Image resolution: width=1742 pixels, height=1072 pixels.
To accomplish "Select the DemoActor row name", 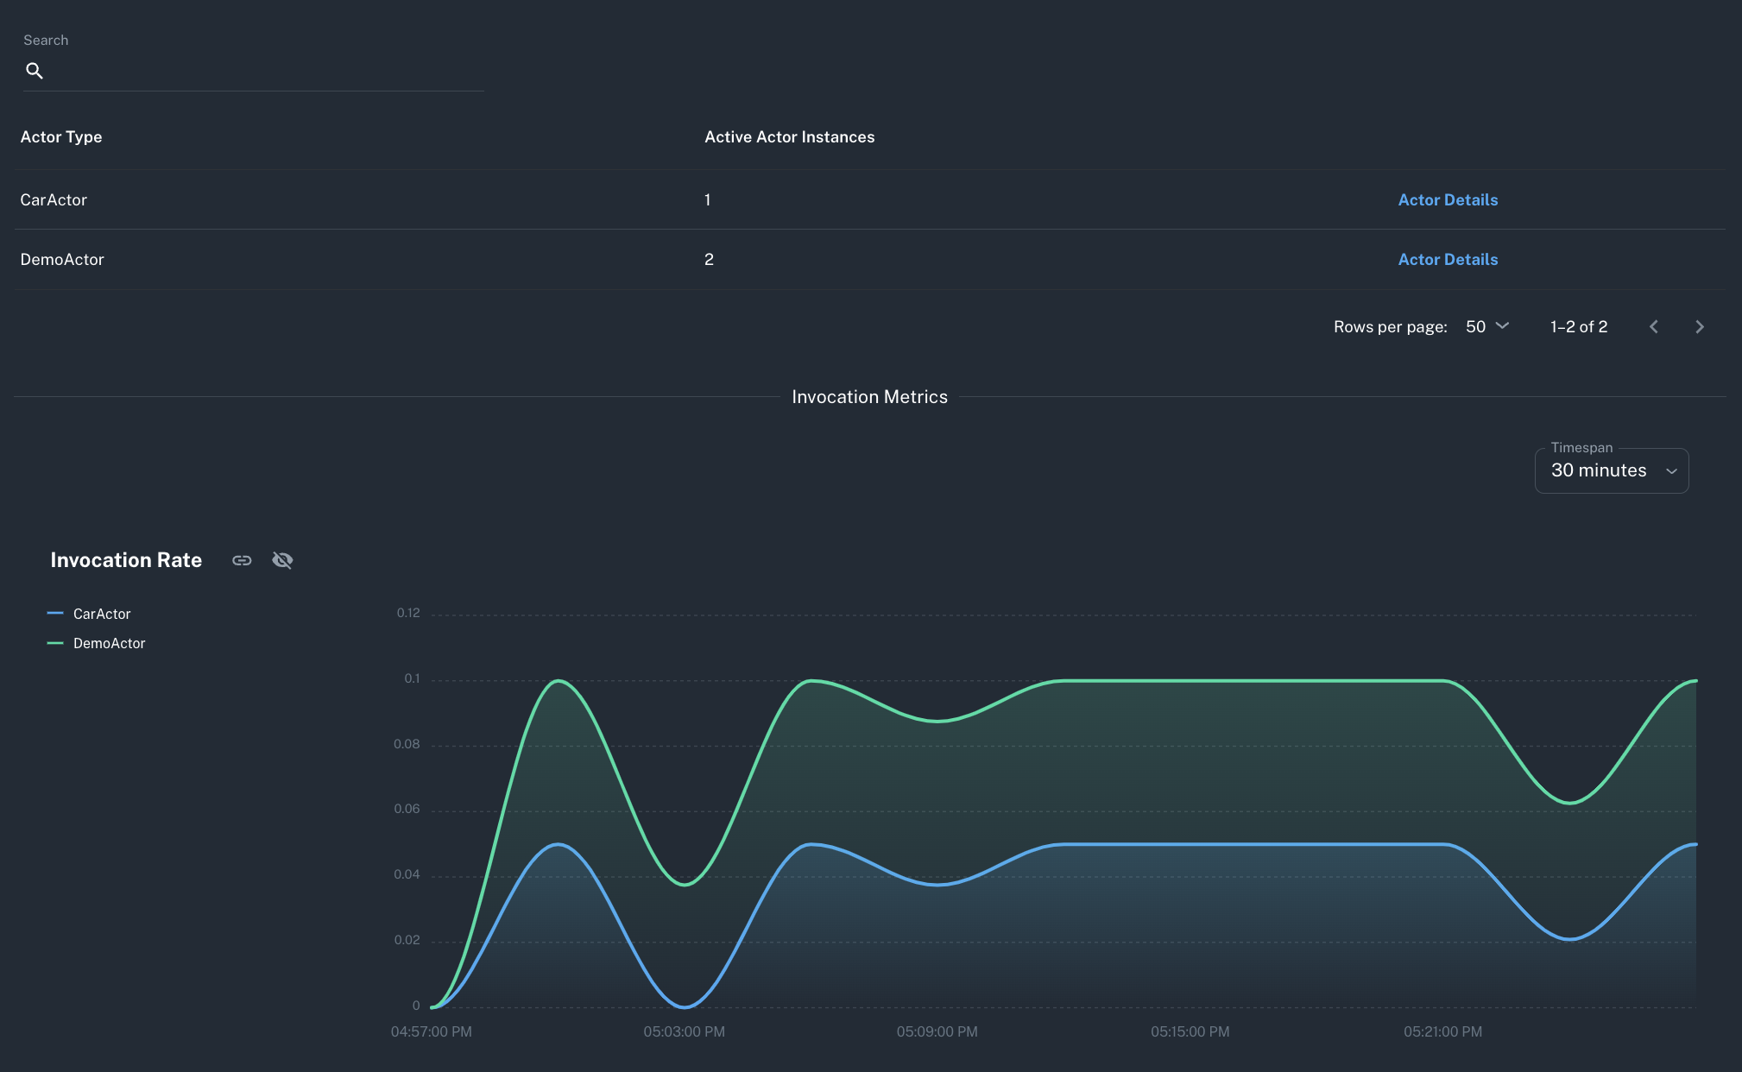I will coord(62,259).
